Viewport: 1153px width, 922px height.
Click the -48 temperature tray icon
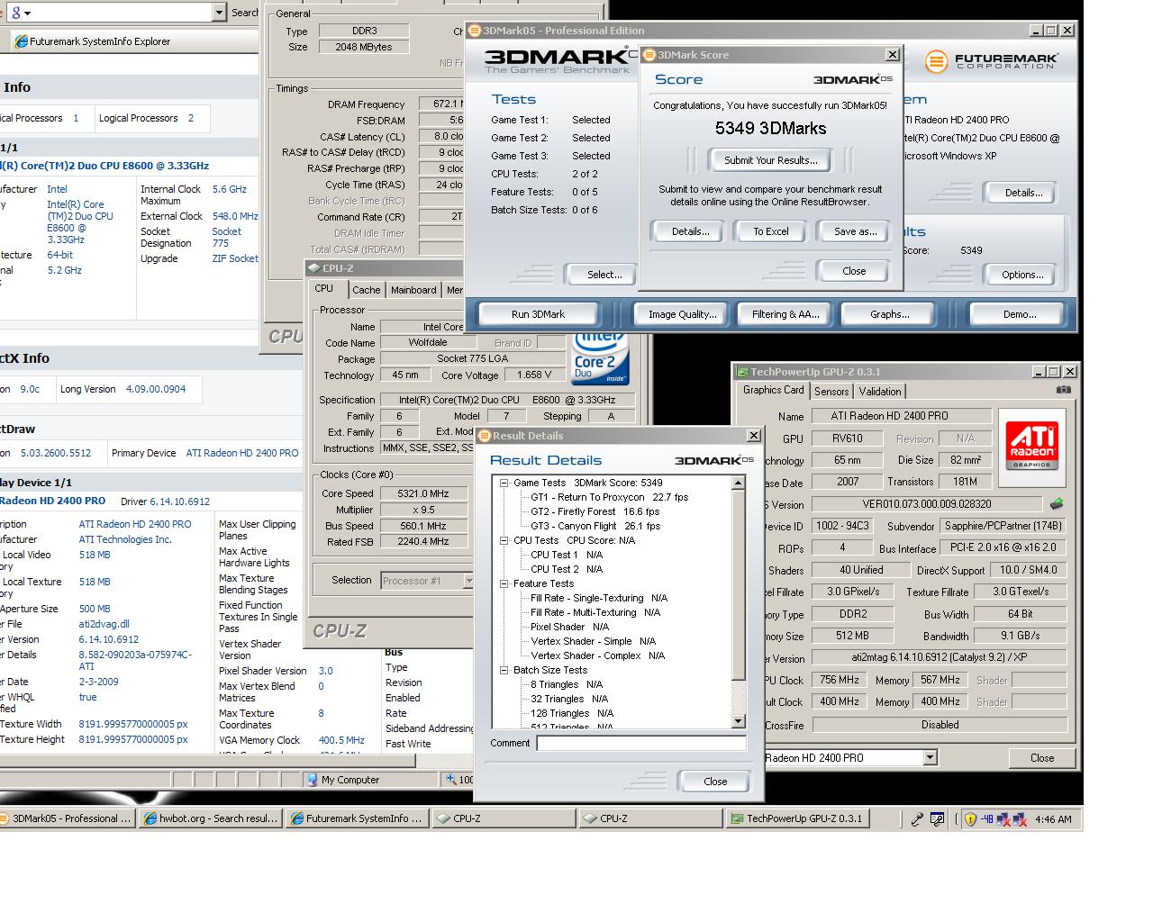point(987,819)
